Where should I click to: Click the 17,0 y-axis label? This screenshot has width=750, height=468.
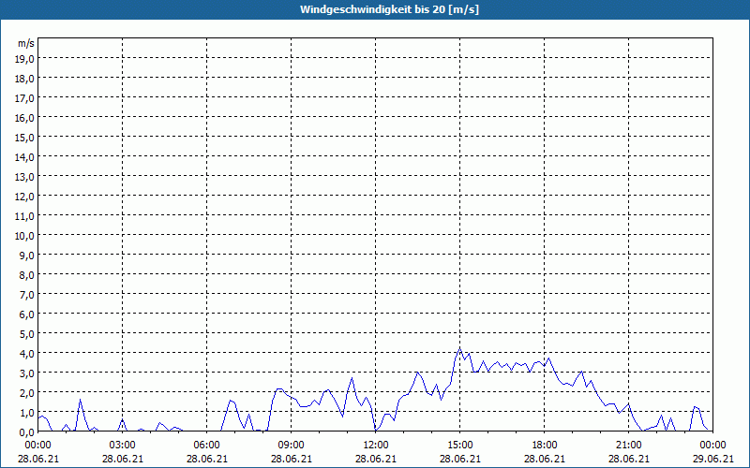click(25, 98)
